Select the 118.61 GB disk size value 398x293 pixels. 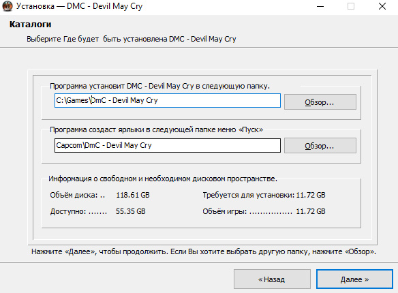pyautogui.click(x=133, y=195)
